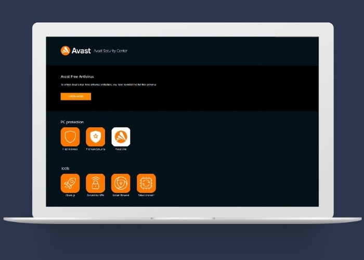The width and height of the screenshot is (364, 260).
Task: Click the Tools section heading
Action: (65, 168)
